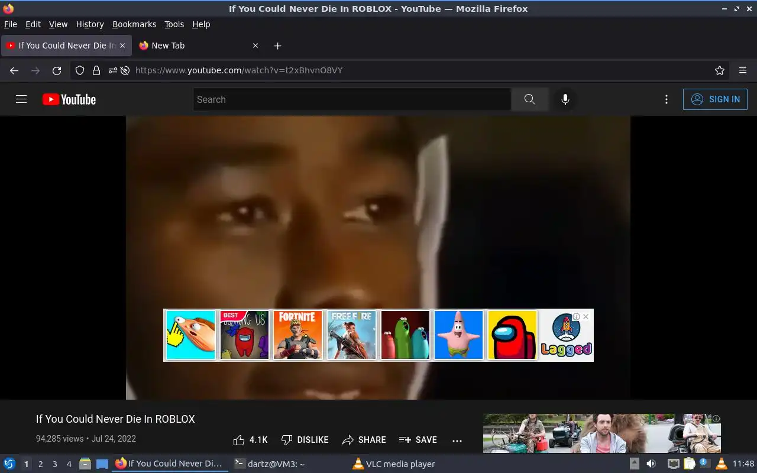Open the Bookmarks menu
Image resolution: width=757 pixels, height=473 pixels.
point(134,24)
